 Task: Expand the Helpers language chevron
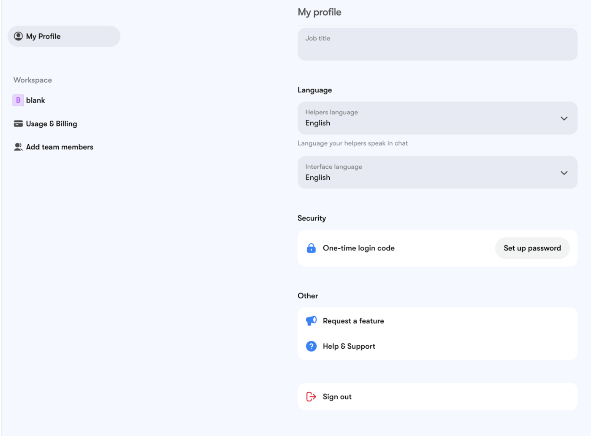point(564,118)
